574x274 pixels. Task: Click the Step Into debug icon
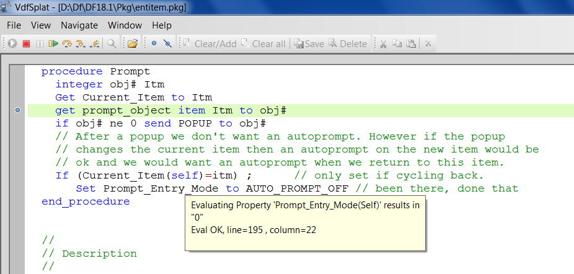click(81, 44)
